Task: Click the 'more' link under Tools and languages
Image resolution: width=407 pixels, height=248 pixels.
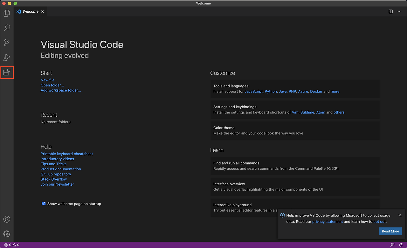Action: coord(335,91)
